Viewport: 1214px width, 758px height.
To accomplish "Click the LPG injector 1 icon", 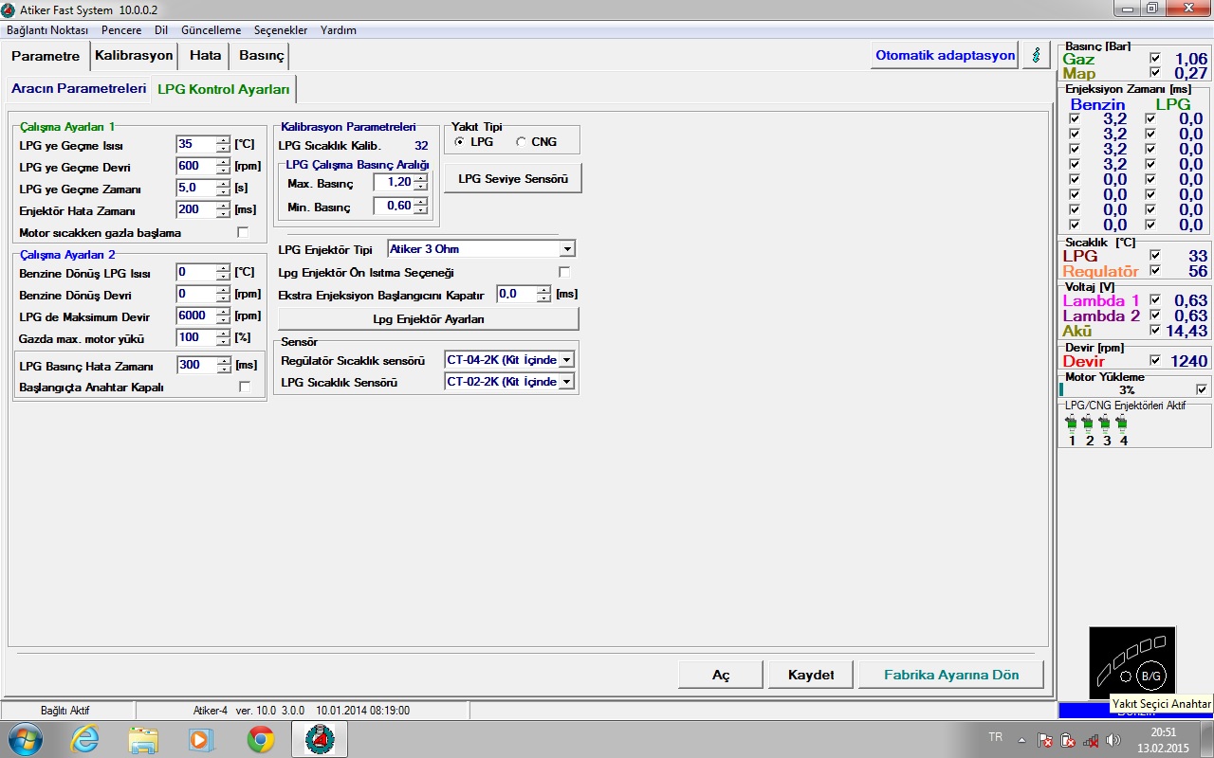I will (1072, 424).
